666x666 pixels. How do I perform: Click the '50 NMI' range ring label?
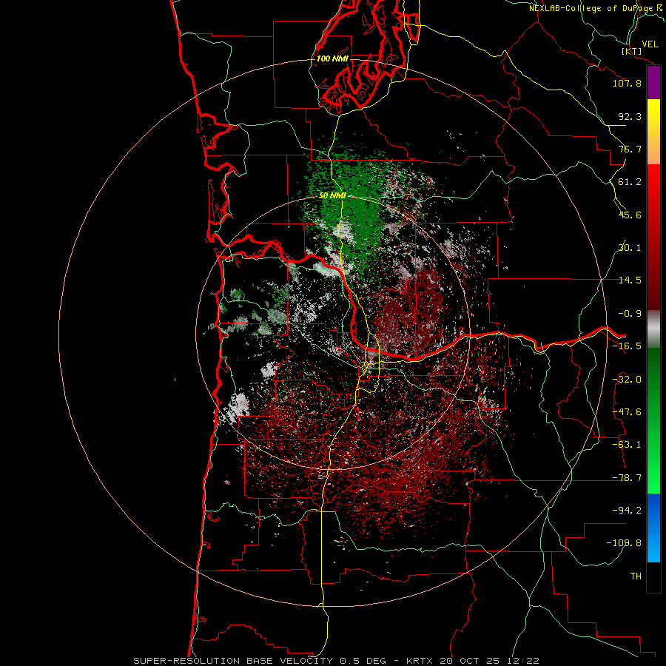[x=332, y=196]
